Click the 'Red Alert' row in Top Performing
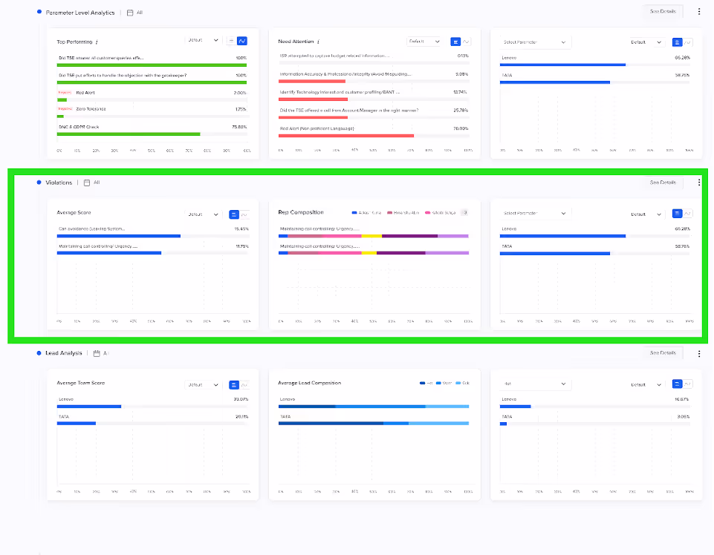 (152, 96)
